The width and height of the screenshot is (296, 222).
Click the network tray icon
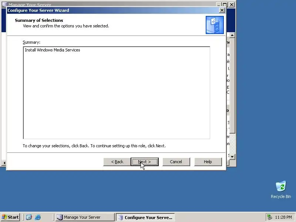(269, 217)
